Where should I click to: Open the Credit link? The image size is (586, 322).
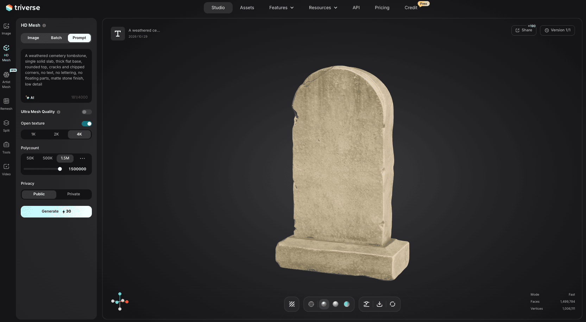click(x=411, y=8)
